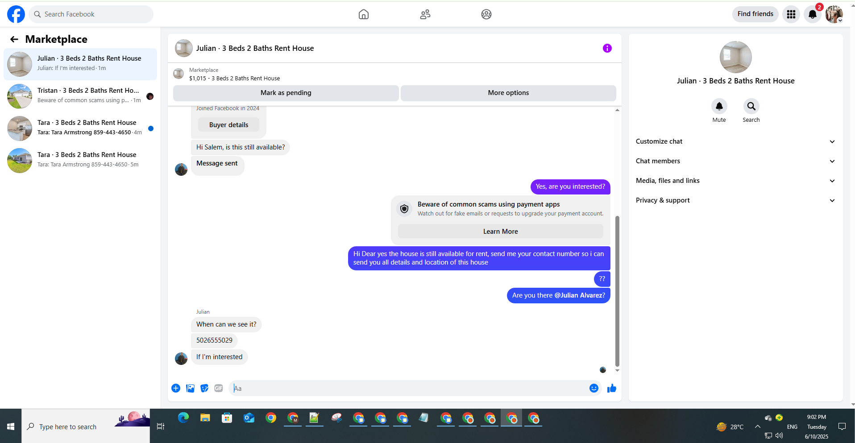Screen dimensions: 855x443
Task: Click the chat scrollbar down arrow
Action: (x=617, y=370)
